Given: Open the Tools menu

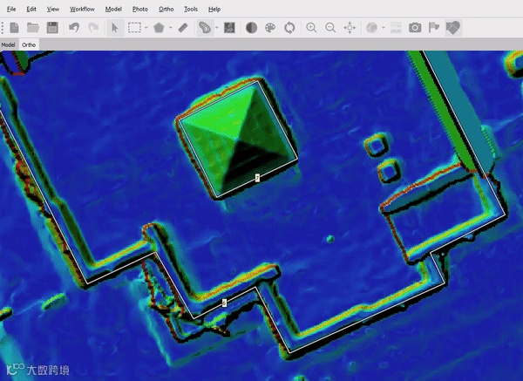Looking at the screenshot, I should point(191,9).
